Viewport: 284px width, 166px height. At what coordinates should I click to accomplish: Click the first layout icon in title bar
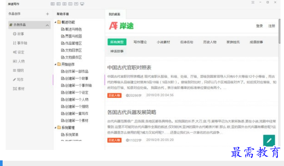pyautogui.click(x=53, y=4)
